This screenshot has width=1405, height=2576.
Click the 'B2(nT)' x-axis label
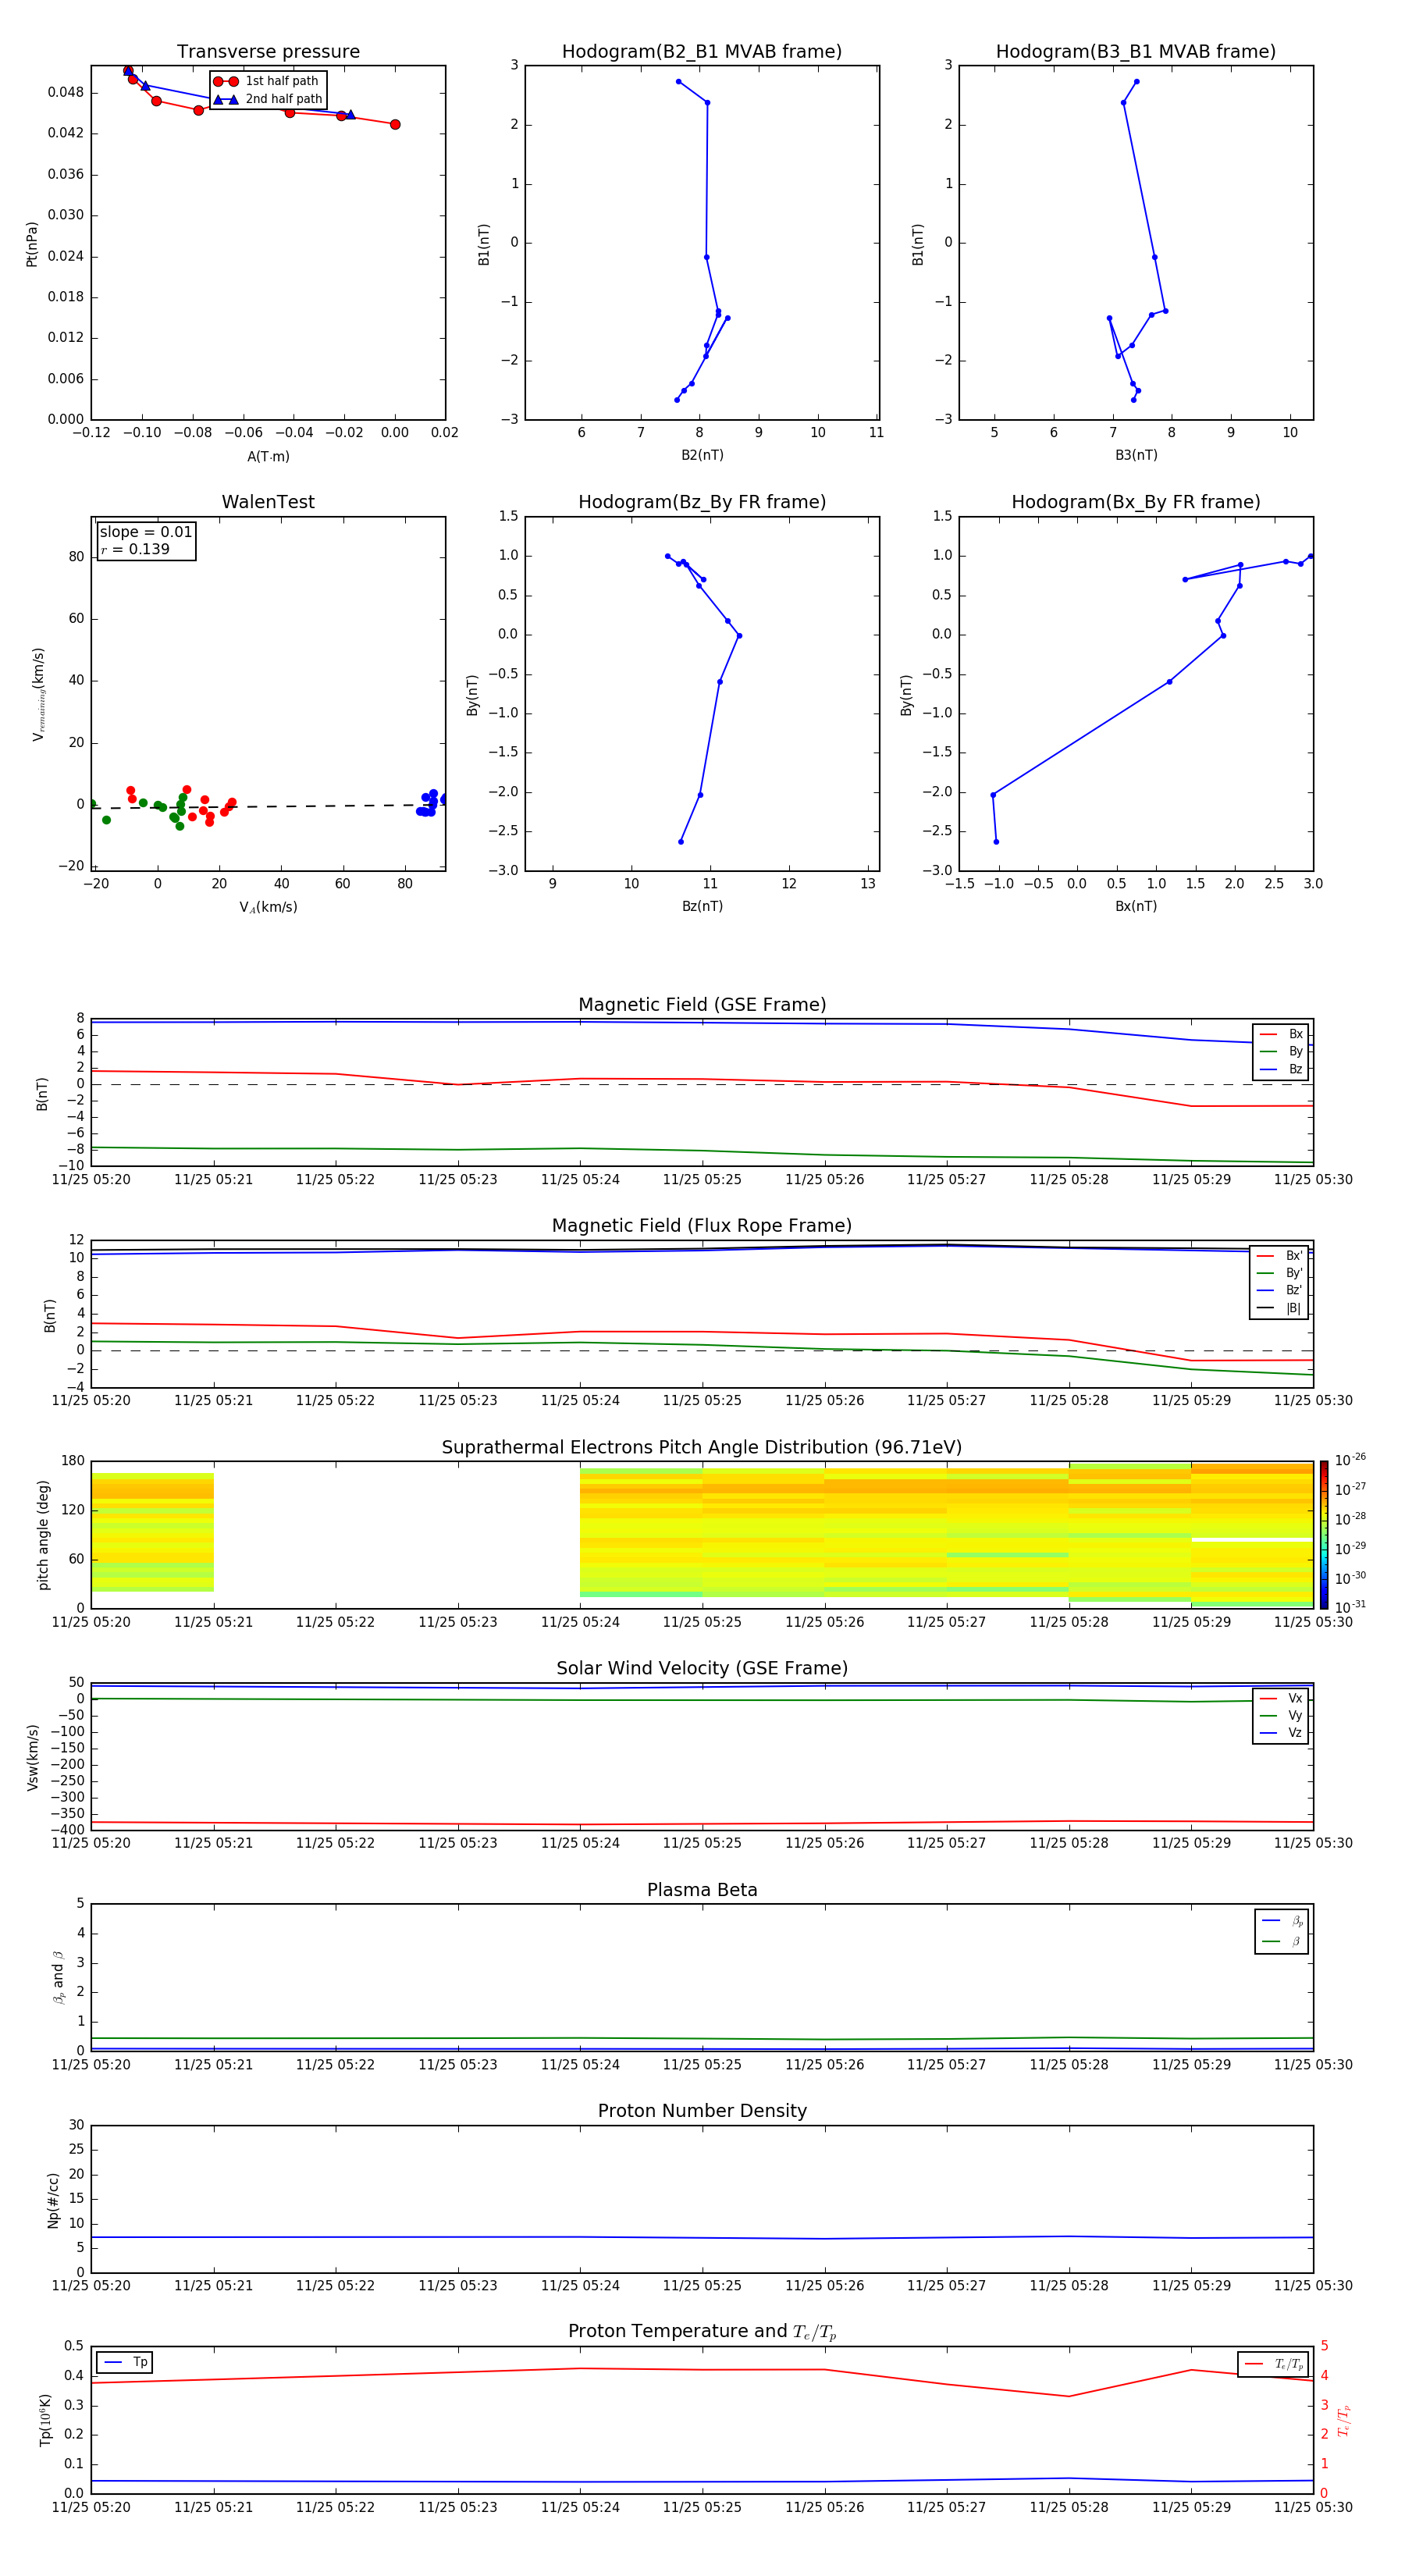click(702, 455)
